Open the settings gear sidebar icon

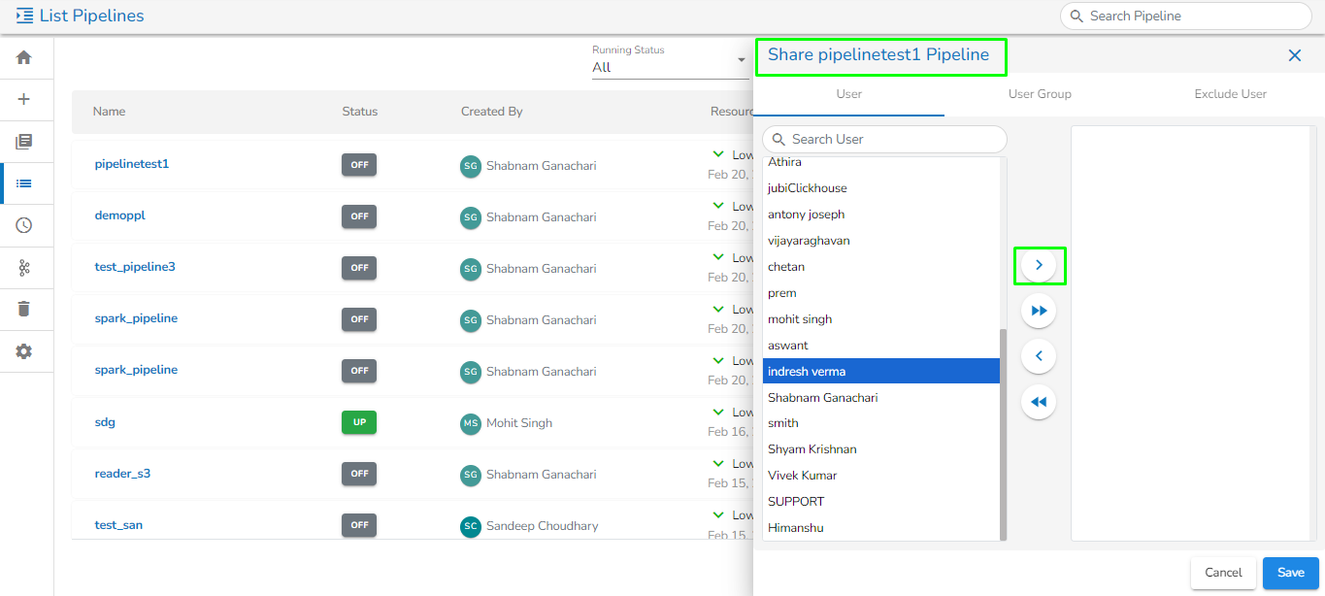pos(24,351)
